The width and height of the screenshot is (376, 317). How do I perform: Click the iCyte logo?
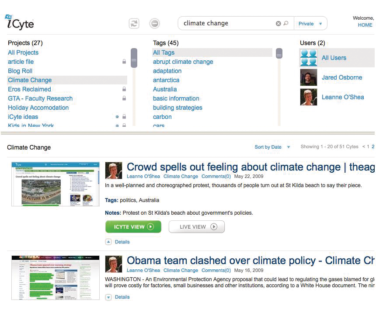[19, 22]
